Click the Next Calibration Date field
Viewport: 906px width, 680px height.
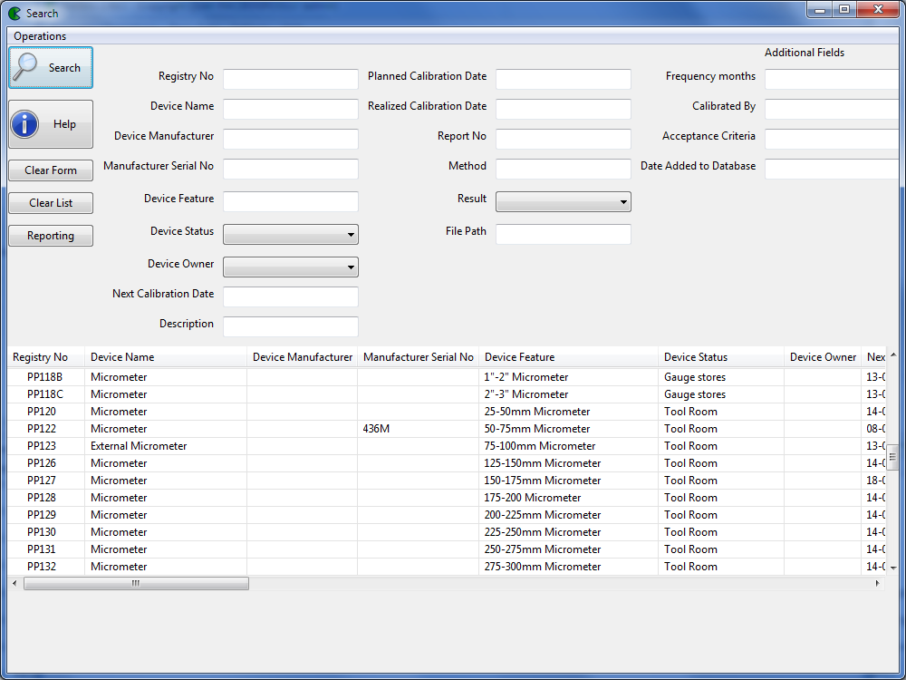tap(290, 296)
